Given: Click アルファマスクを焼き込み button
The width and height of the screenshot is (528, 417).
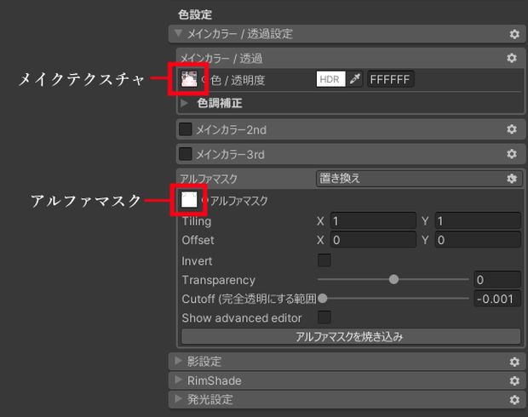Looking at the screenshot, I should 351,336.
